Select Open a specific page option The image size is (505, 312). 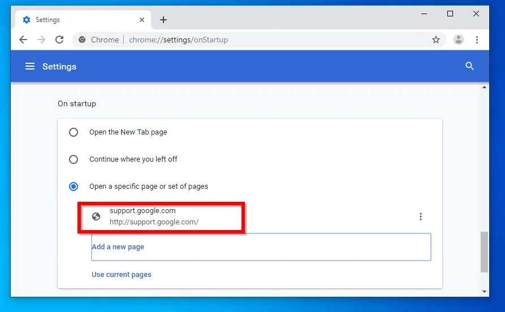(74, 187)
